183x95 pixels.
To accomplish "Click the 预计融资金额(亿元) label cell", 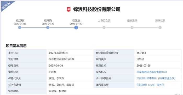I will click(114, 53).
